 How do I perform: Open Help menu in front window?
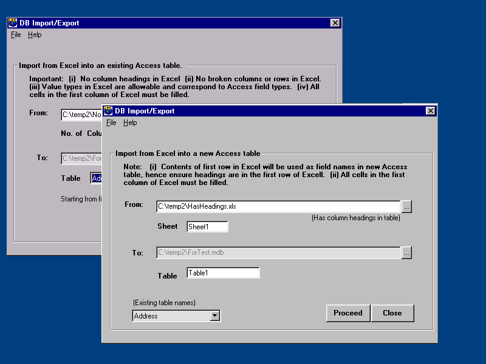(130, 123)
